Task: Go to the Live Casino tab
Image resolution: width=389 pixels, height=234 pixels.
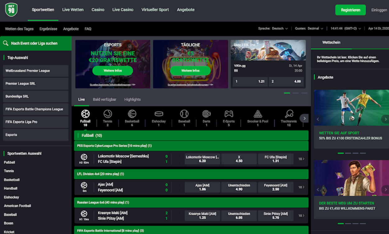Action: [123, 10]
